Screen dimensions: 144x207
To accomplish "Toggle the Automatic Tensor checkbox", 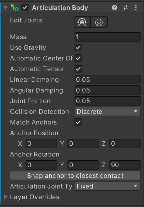I will [x=78, y=69].
